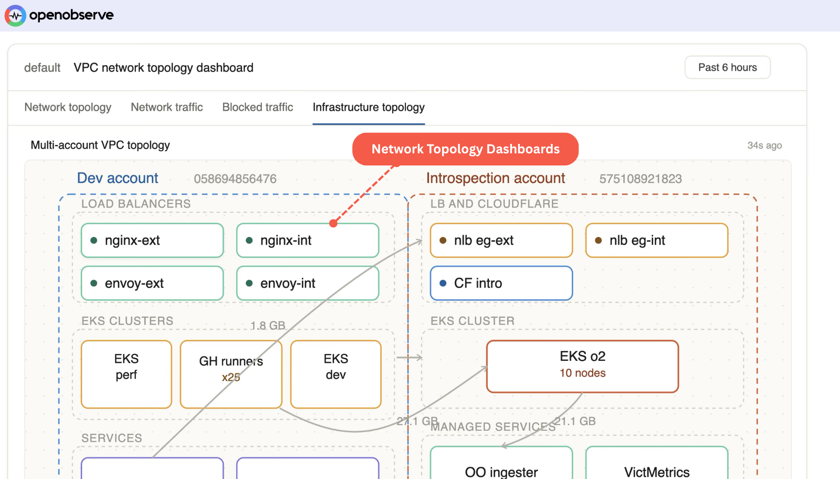Screen dimensions: 840x479
Task: Click the 34s ago refresh timestamp
Action: pos(764,145)
